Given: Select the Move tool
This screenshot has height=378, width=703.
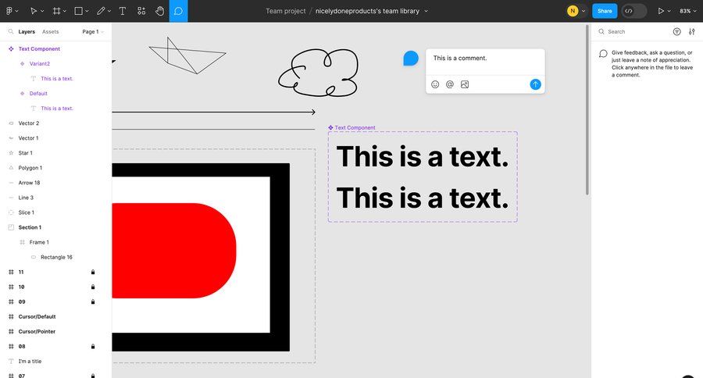Looking at the screenshot, I should click(x=33, y=11).
